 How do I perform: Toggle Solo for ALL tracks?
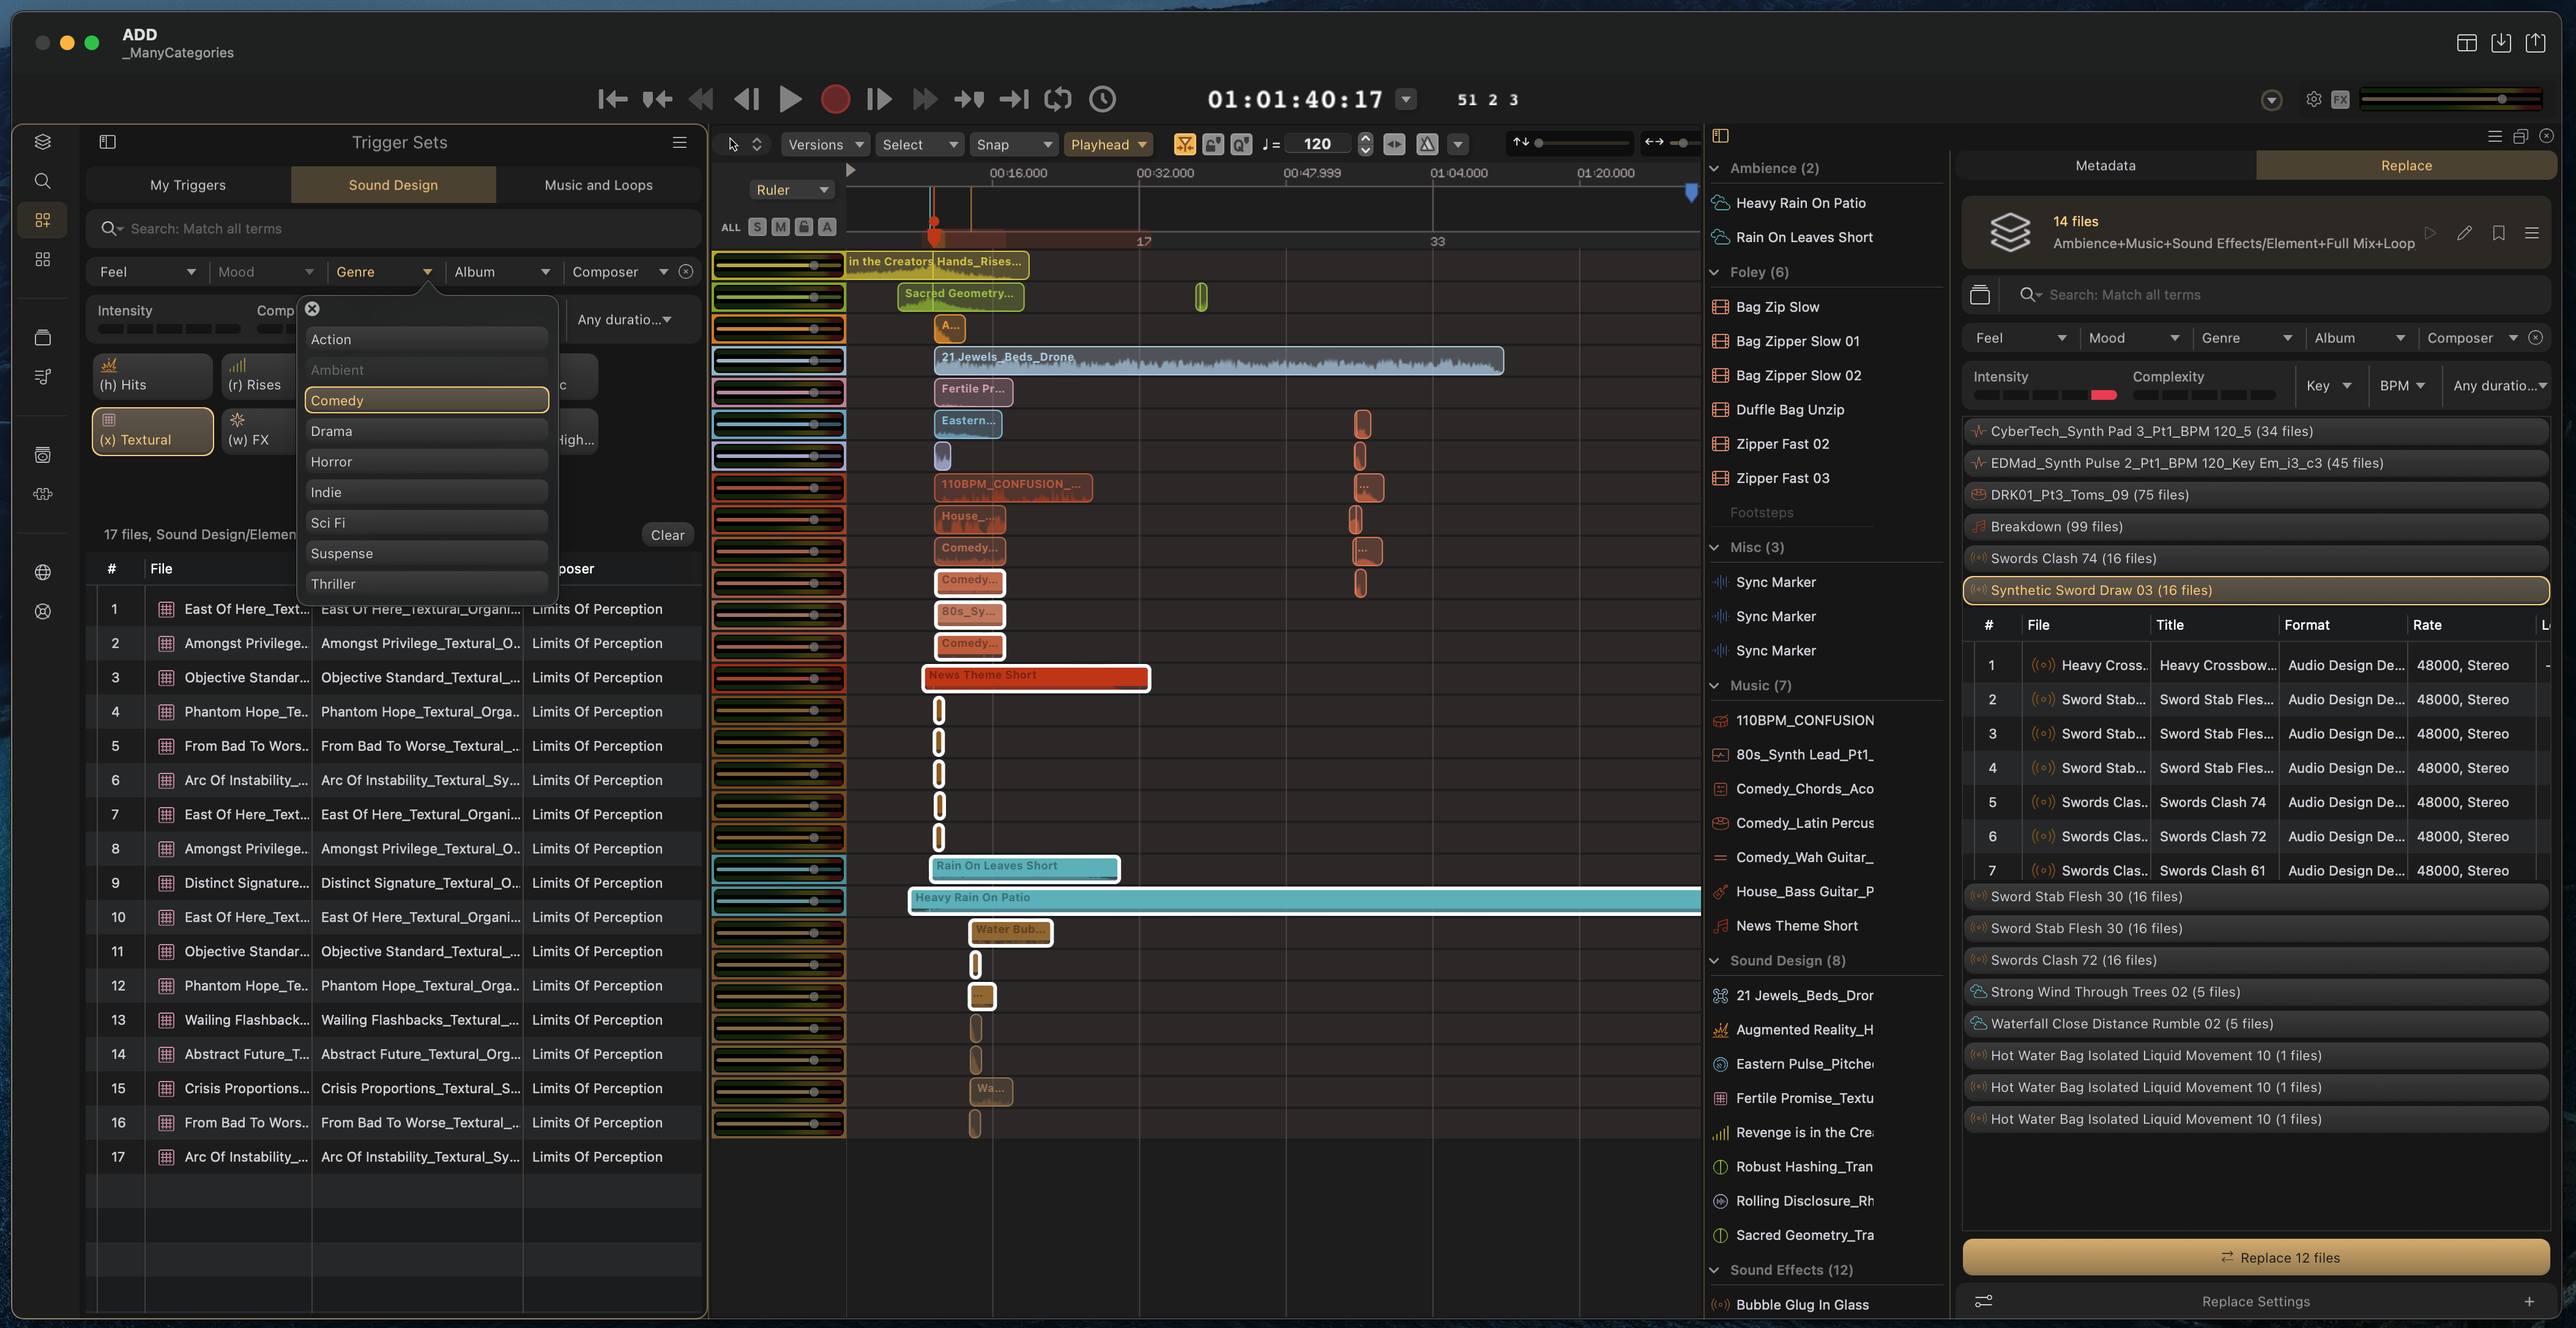[x=757, y=227]
